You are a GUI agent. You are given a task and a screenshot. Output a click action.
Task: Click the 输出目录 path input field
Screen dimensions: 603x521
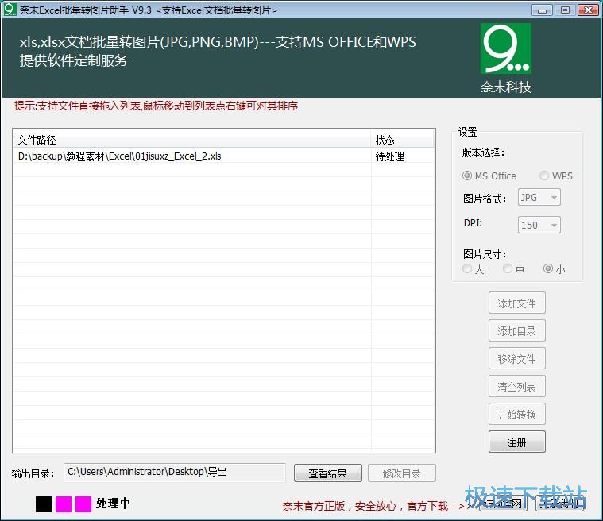175,473
